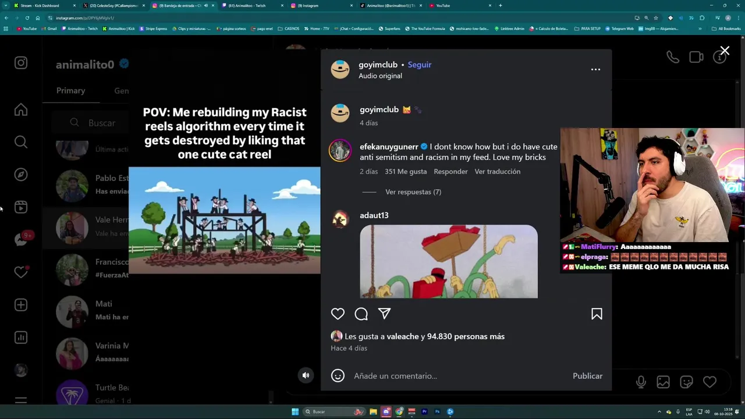Click the taskbar Buscar search box
Screen dimensions: 745x419
click(335, 411)
